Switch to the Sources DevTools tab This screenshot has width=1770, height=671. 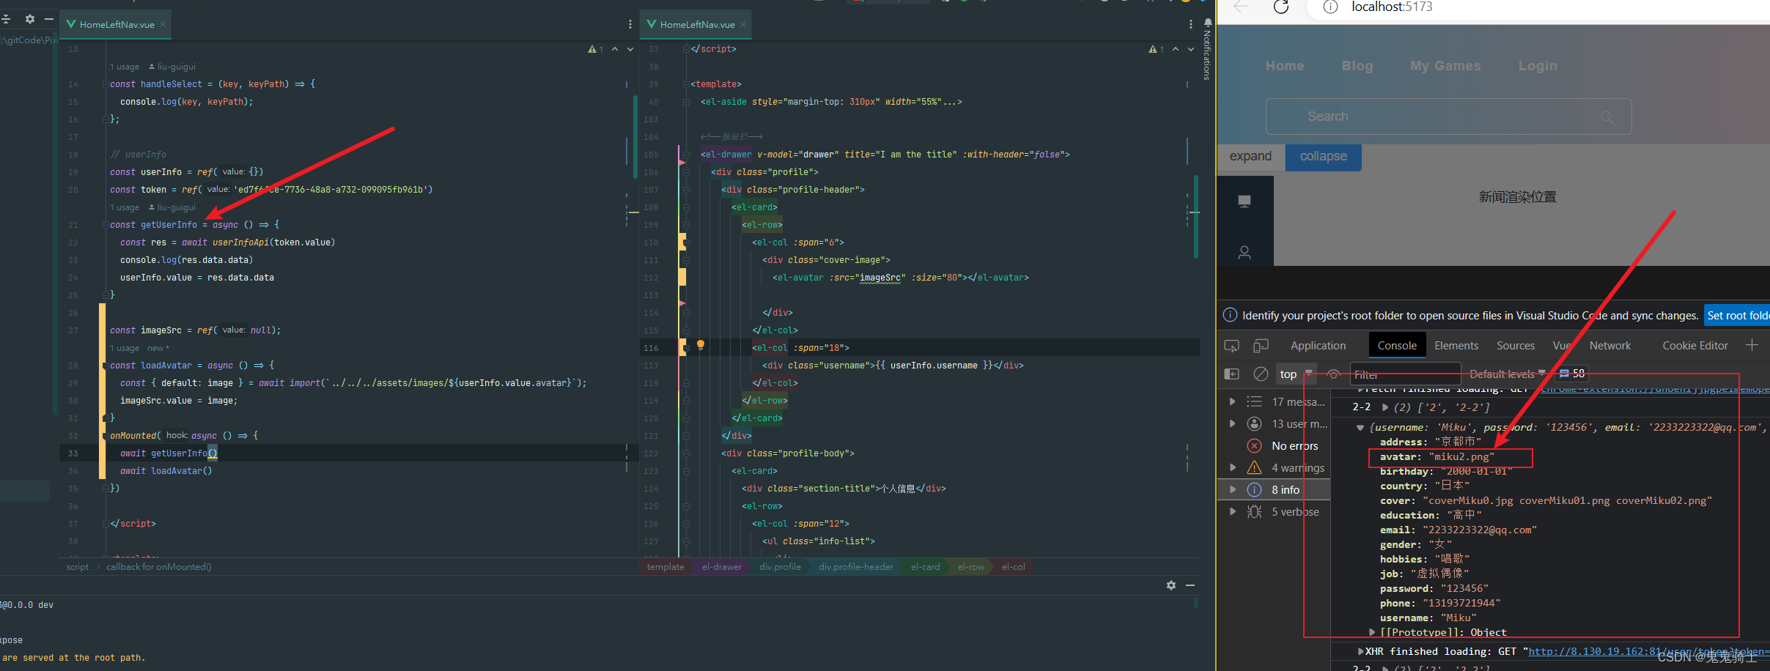pos(1515,346)
